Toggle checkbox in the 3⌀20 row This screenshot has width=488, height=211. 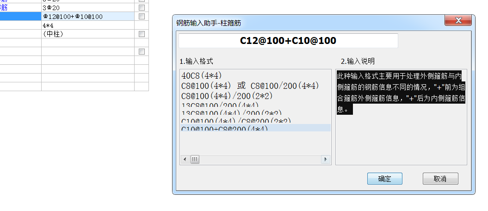[x=142, y=7]
